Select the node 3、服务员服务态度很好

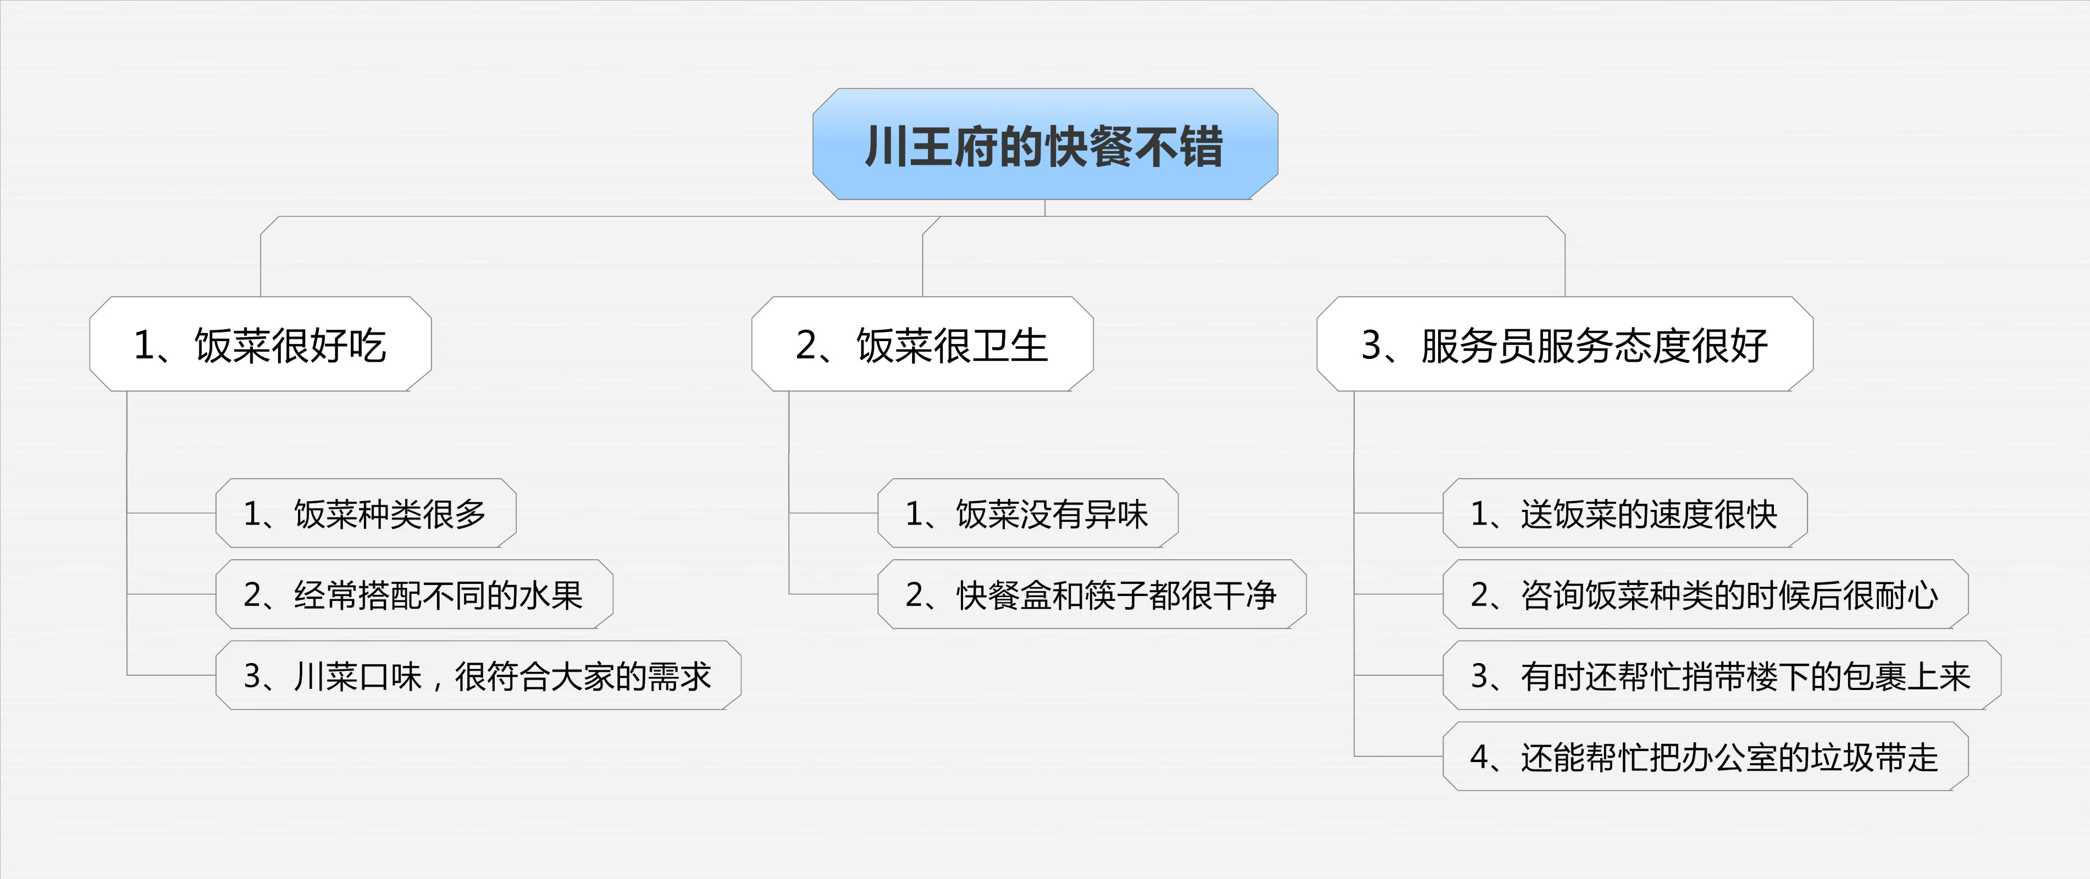pyautogui.click(x=1564, y=344)
